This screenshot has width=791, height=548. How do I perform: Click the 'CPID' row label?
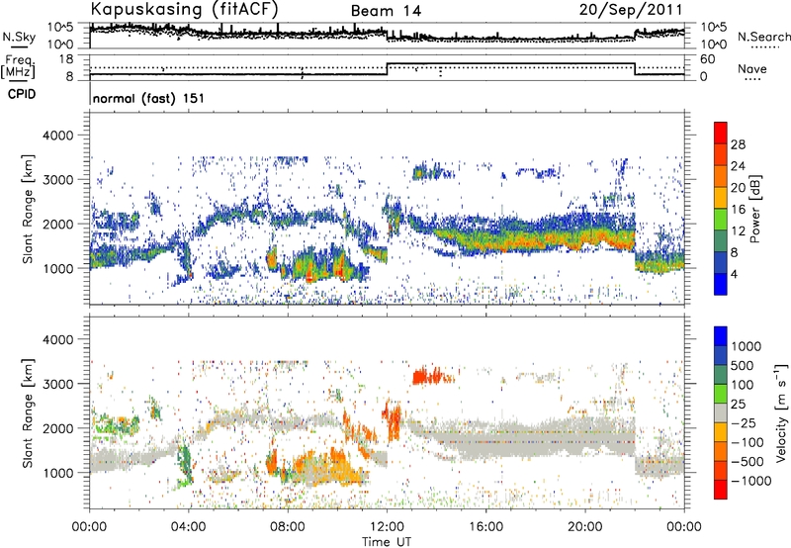coord(22,94)
